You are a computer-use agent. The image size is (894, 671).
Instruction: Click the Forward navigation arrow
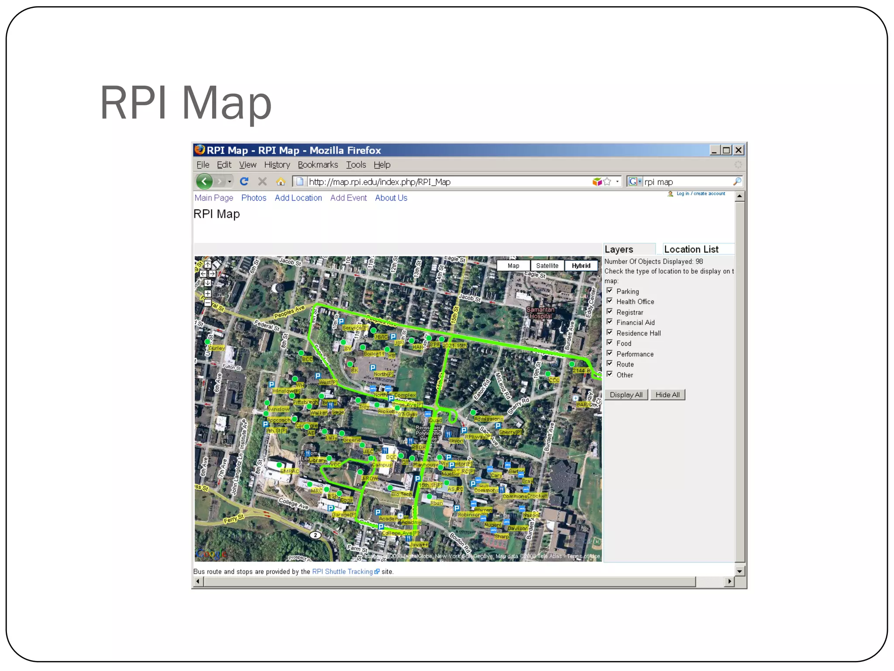219,181
